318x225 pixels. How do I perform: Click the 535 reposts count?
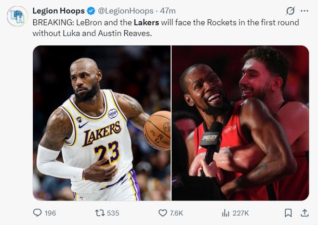point(113,212)
